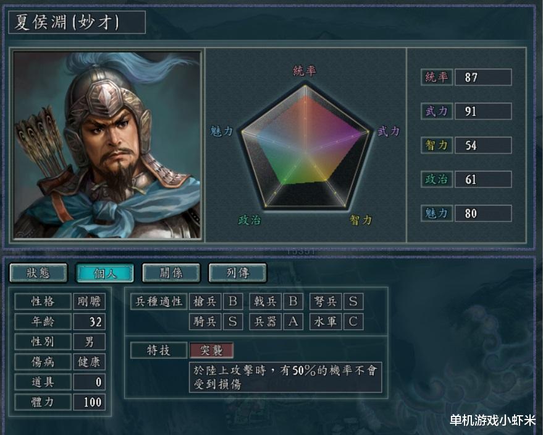Click the 夏侯淵 character portrait
The width and height of the screenshot is (543, 435).
pos(107,145)
